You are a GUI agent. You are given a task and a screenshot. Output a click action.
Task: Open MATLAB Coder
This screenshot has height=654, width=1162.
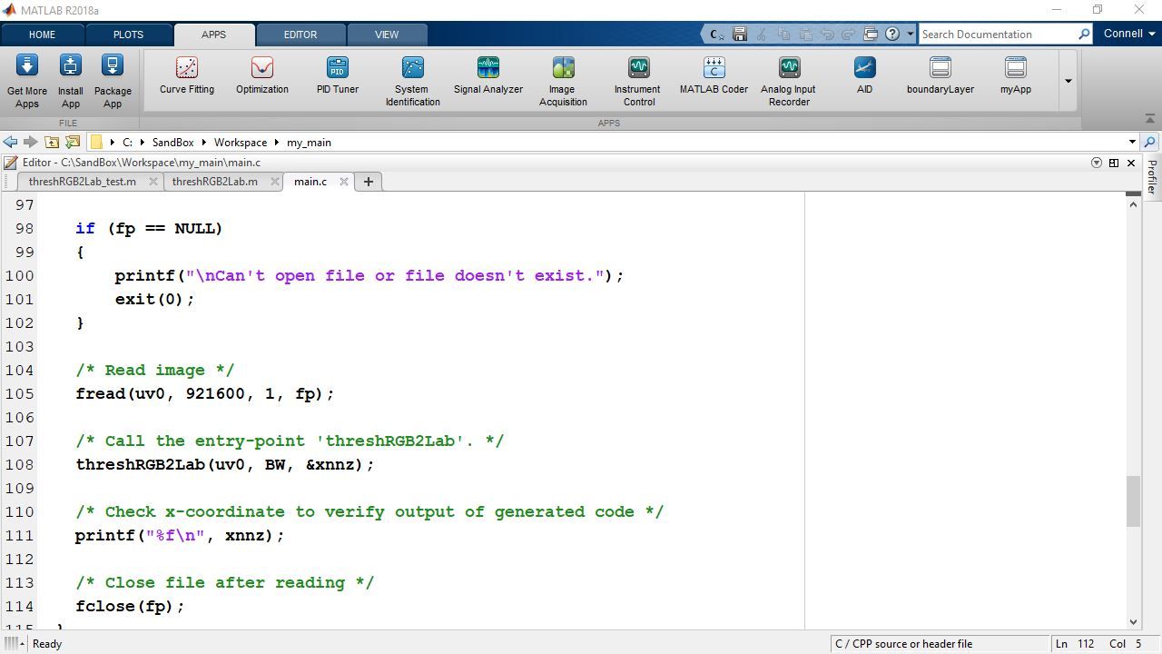pyautogui.click(x=713, y=77)
